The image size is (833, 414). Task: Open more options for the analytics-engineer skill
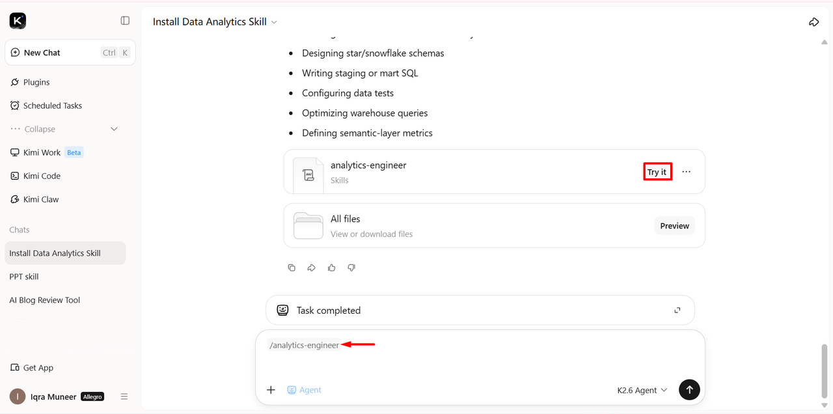click(686, 172)
